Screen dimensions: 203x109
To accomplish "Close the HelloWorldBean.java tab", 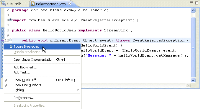I will [x=70, y=4].
